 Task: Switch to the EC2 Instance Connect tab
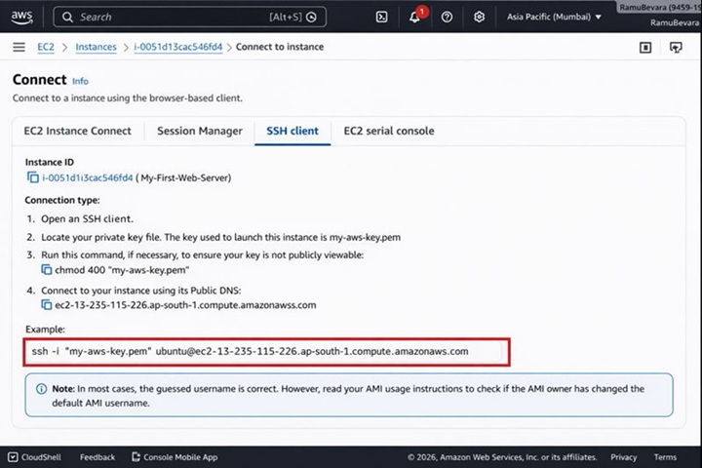coord(78,131)
